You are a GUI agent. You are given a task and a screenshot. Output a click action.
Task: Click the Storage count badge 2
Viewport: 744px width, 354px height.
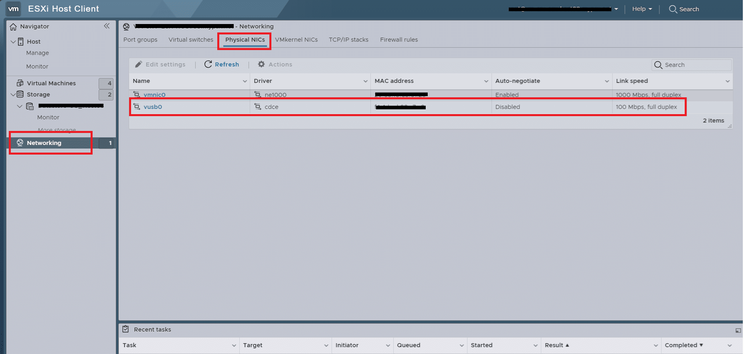click(x=106, y=95)
